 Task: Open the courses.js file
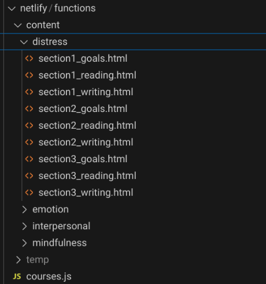coord(133,276)
